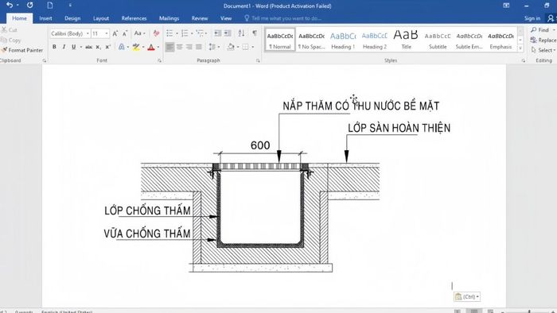This screenshot has width=557, height=313.
Task: Click the Redo/Repeat icon in title bar
Action: (x=30, y=6)
